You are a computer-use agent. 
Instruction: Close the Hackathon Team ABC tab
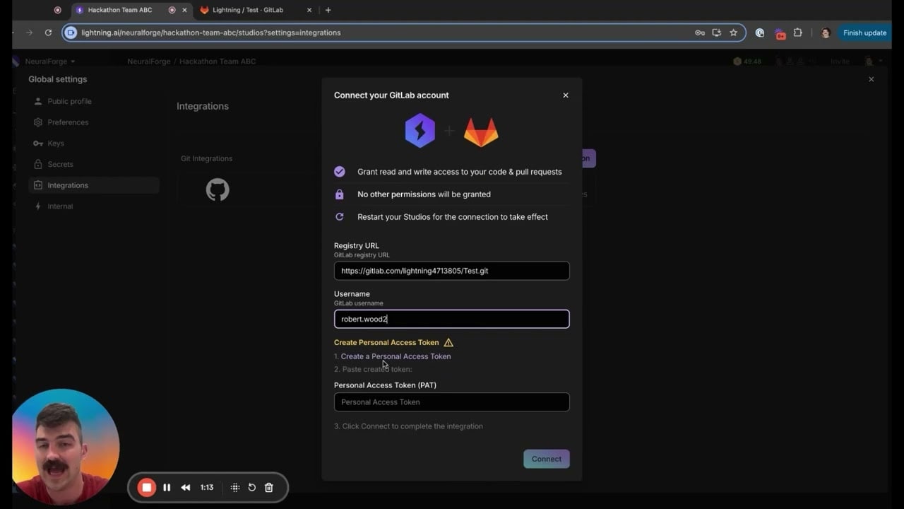point(185,10)
